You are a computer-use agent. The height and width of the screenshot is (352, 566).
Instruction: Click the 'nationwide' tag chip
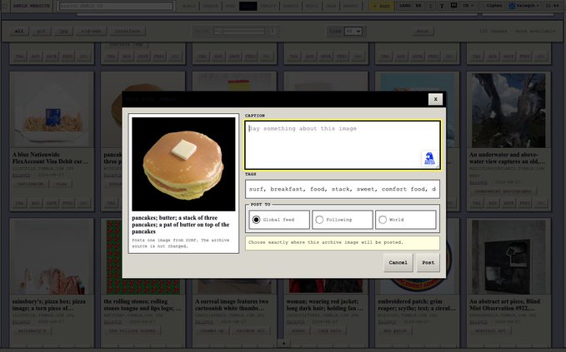coord(31,184)
